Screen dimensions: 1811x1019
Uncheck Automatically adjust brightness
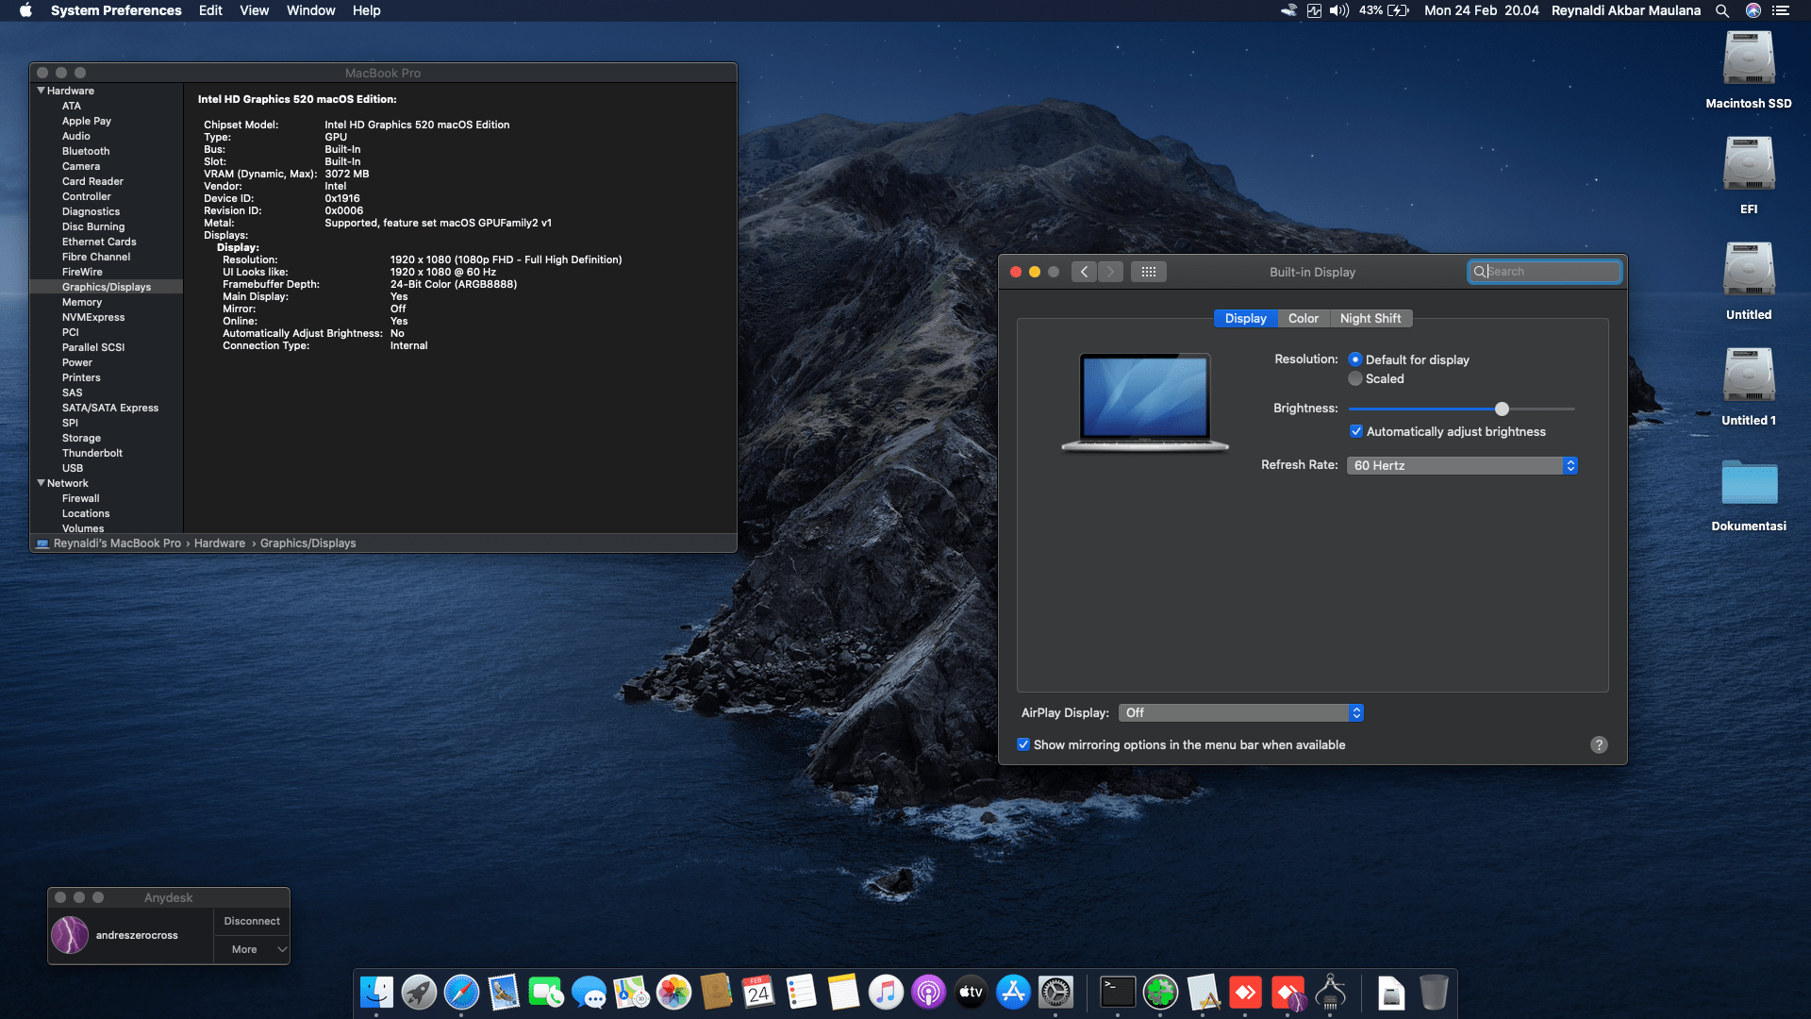[1356, 431]
